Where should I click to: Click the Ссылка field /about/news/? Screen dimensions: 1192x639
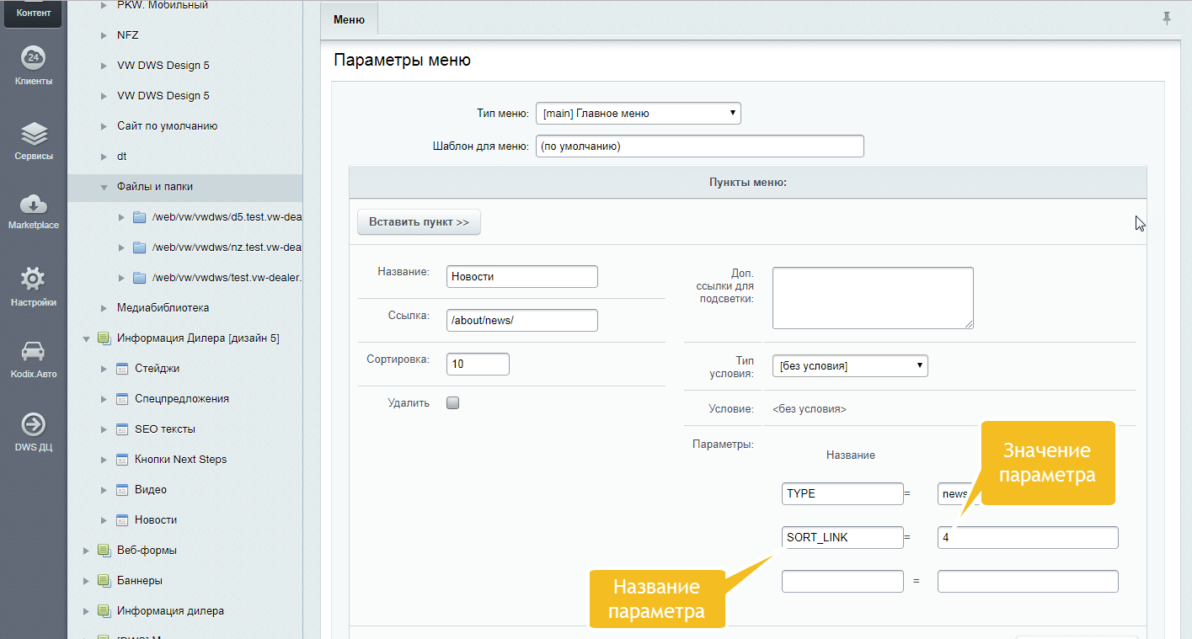pos(522,320)
